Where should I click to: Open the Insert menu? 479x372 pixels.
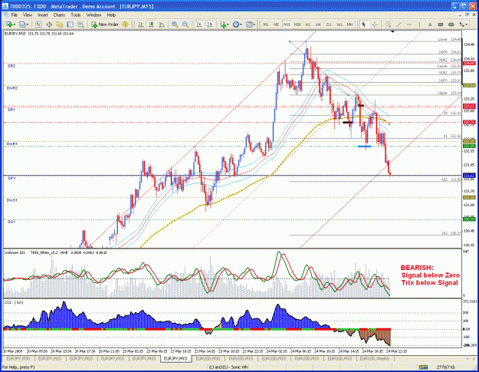(43, 15)
